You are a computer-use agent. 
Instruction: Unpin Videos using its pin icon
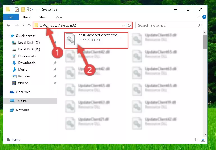55,83
